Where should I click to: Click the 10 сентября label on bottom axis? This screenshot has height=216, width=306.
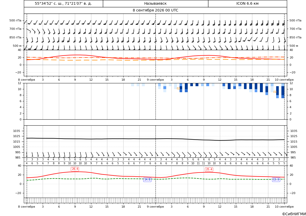(284, 207)
